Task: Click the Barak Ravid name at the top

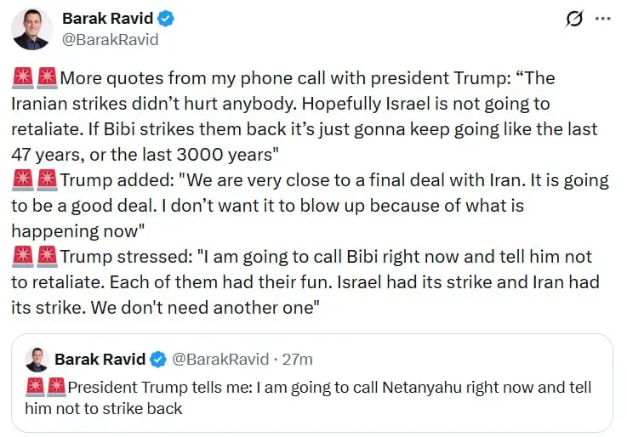Action: 107,19
